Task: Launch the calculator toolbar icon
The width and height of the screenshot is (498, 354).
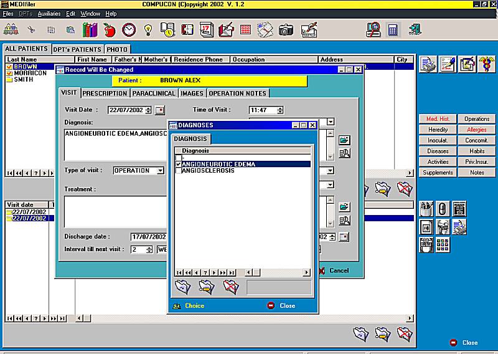Action: 393,30
